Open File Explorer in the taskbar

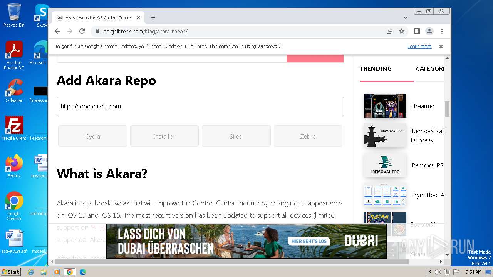44,272
